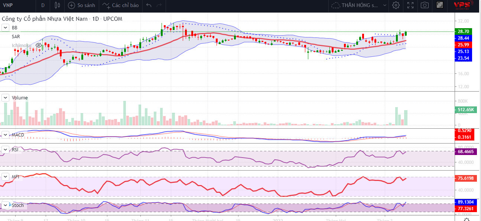The height and width of the screenshot is (221, 481).
Task: Click the 2022 time axis label
Action: pos(277,220)
